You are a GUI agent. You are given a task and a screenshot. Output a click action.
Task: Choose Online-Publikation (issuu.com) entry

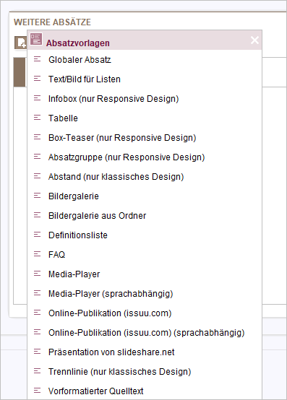[x=110, y=313]
